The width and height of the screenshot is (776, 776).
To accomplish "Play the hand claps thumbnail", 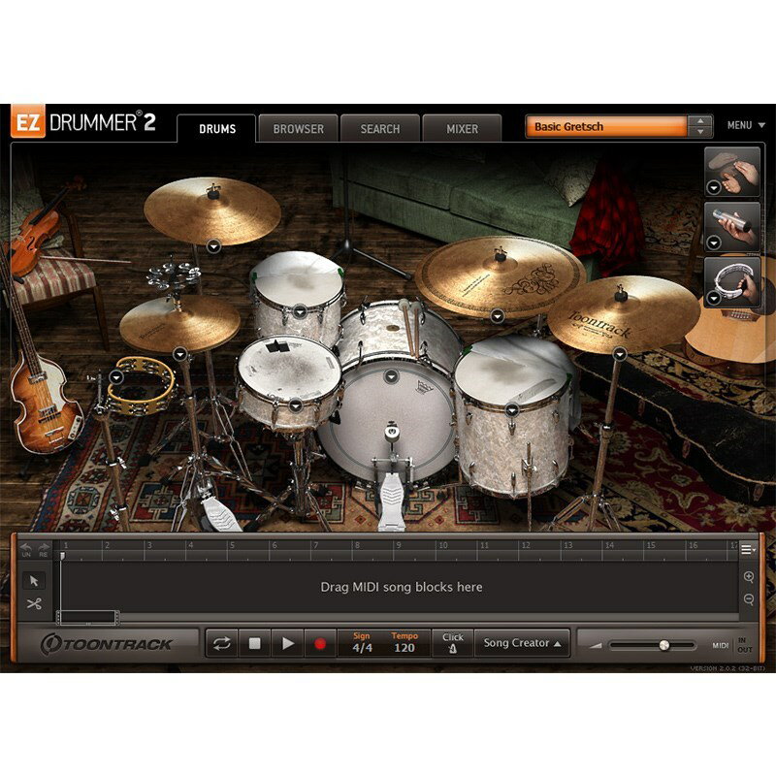I will pyautogui.click(x=732, y=172).
